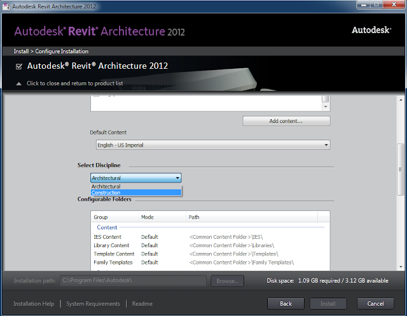
Task: Click the Install breadcrumb link
Action: 21,52
